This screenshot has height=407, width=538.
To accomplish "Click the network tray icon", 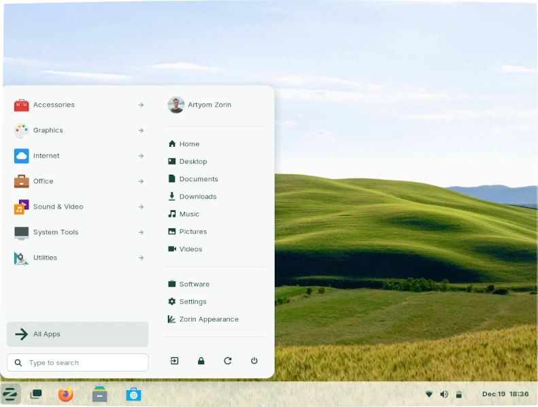I will pyautogui.click(x=429, y=394).
